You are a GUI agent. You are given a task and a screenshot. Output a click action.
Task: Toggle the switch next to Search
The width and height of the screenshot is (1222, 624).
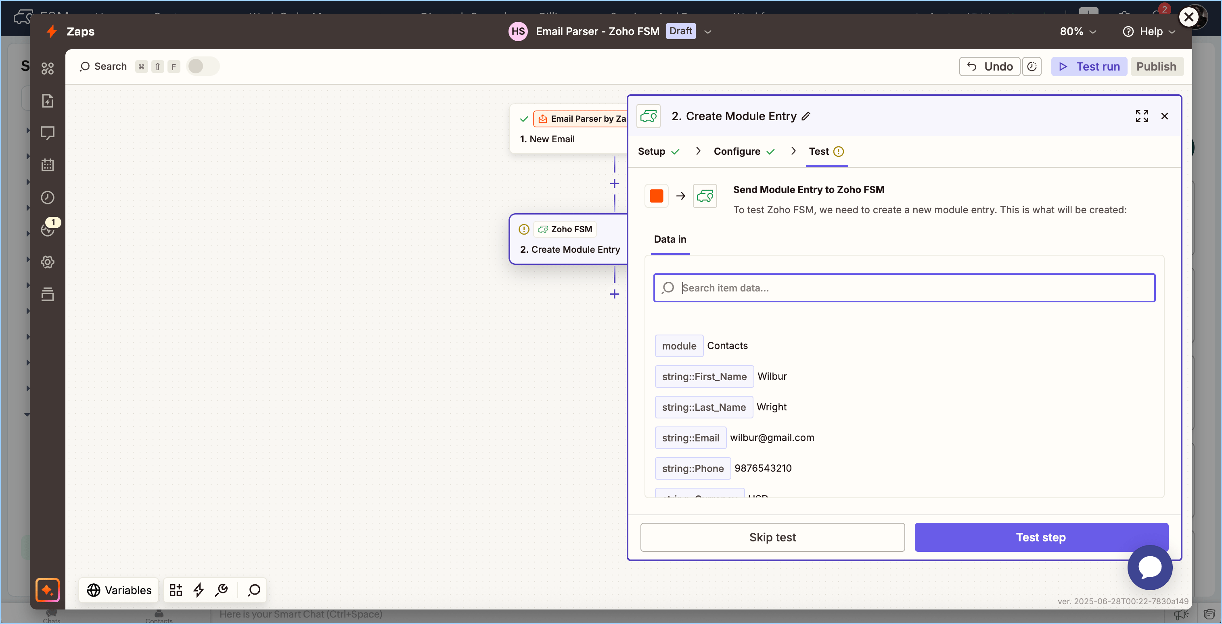pyautogui.click(x=203, y=67)
